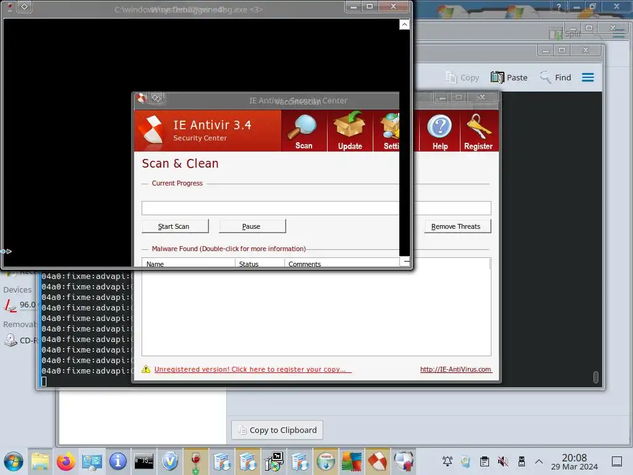Open the blue info icon in taskbar
The width and height of the screenshot is (633, 475).
click(x=118, y=461)
